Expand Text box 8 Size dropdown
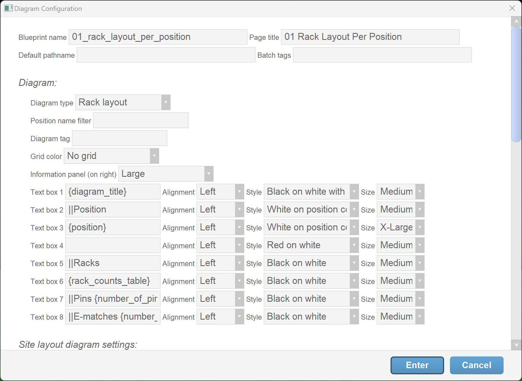This screenshot has height=381, width=522. [x=420, y=317]
